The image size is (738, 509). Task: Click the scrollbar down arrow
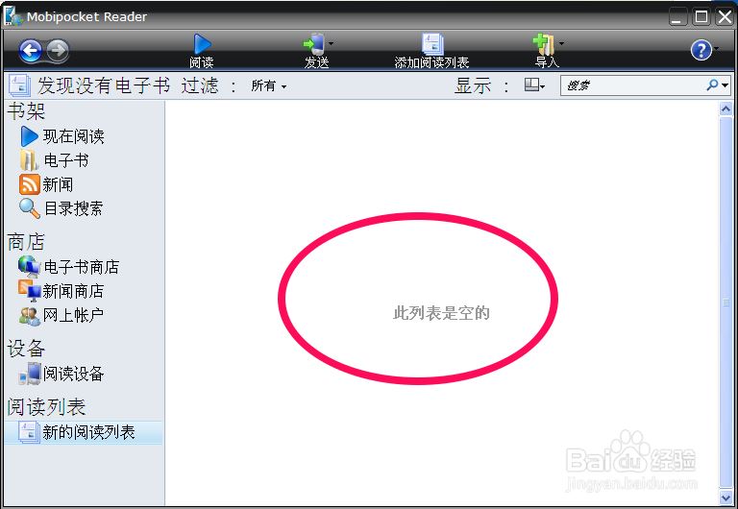pyautogui.click(x=726, y=497)
